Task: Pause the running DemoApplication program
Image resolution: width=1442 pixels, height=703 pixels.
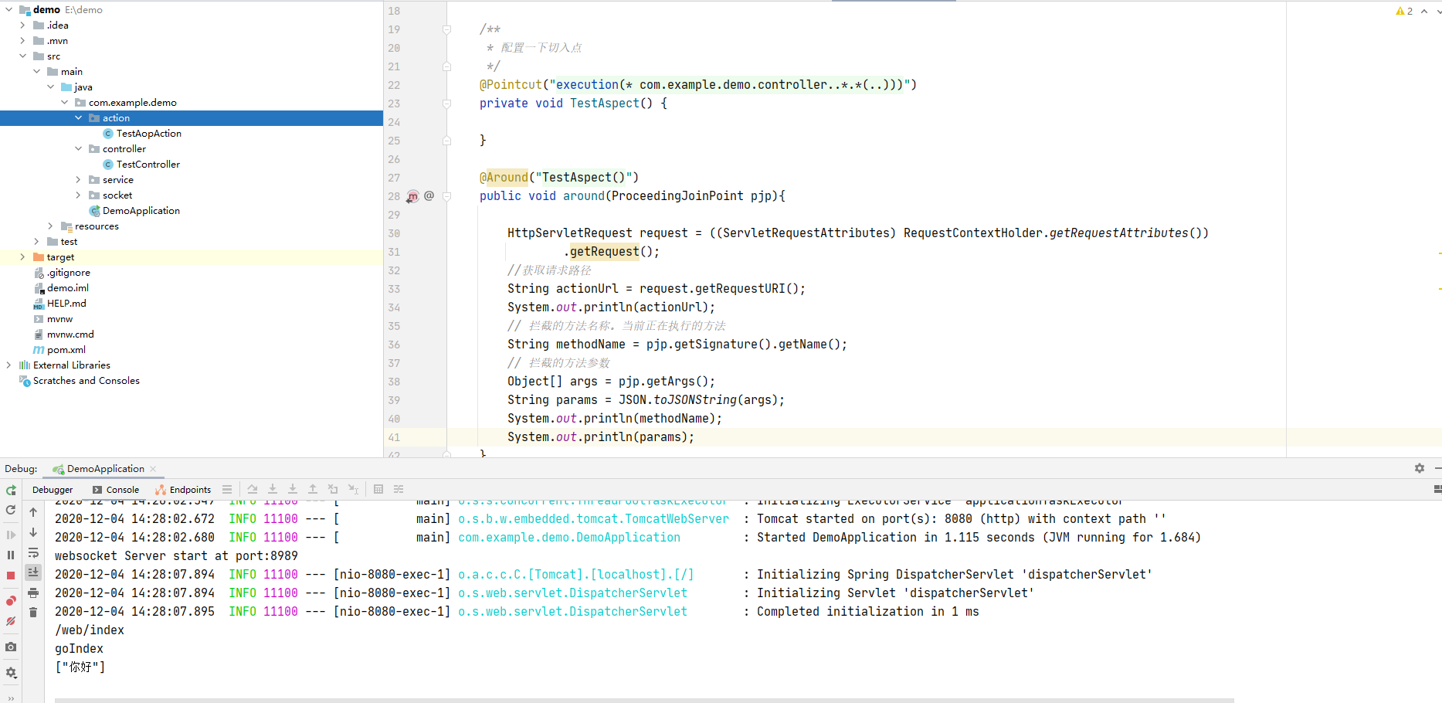Action: click(x=11, y=555)
